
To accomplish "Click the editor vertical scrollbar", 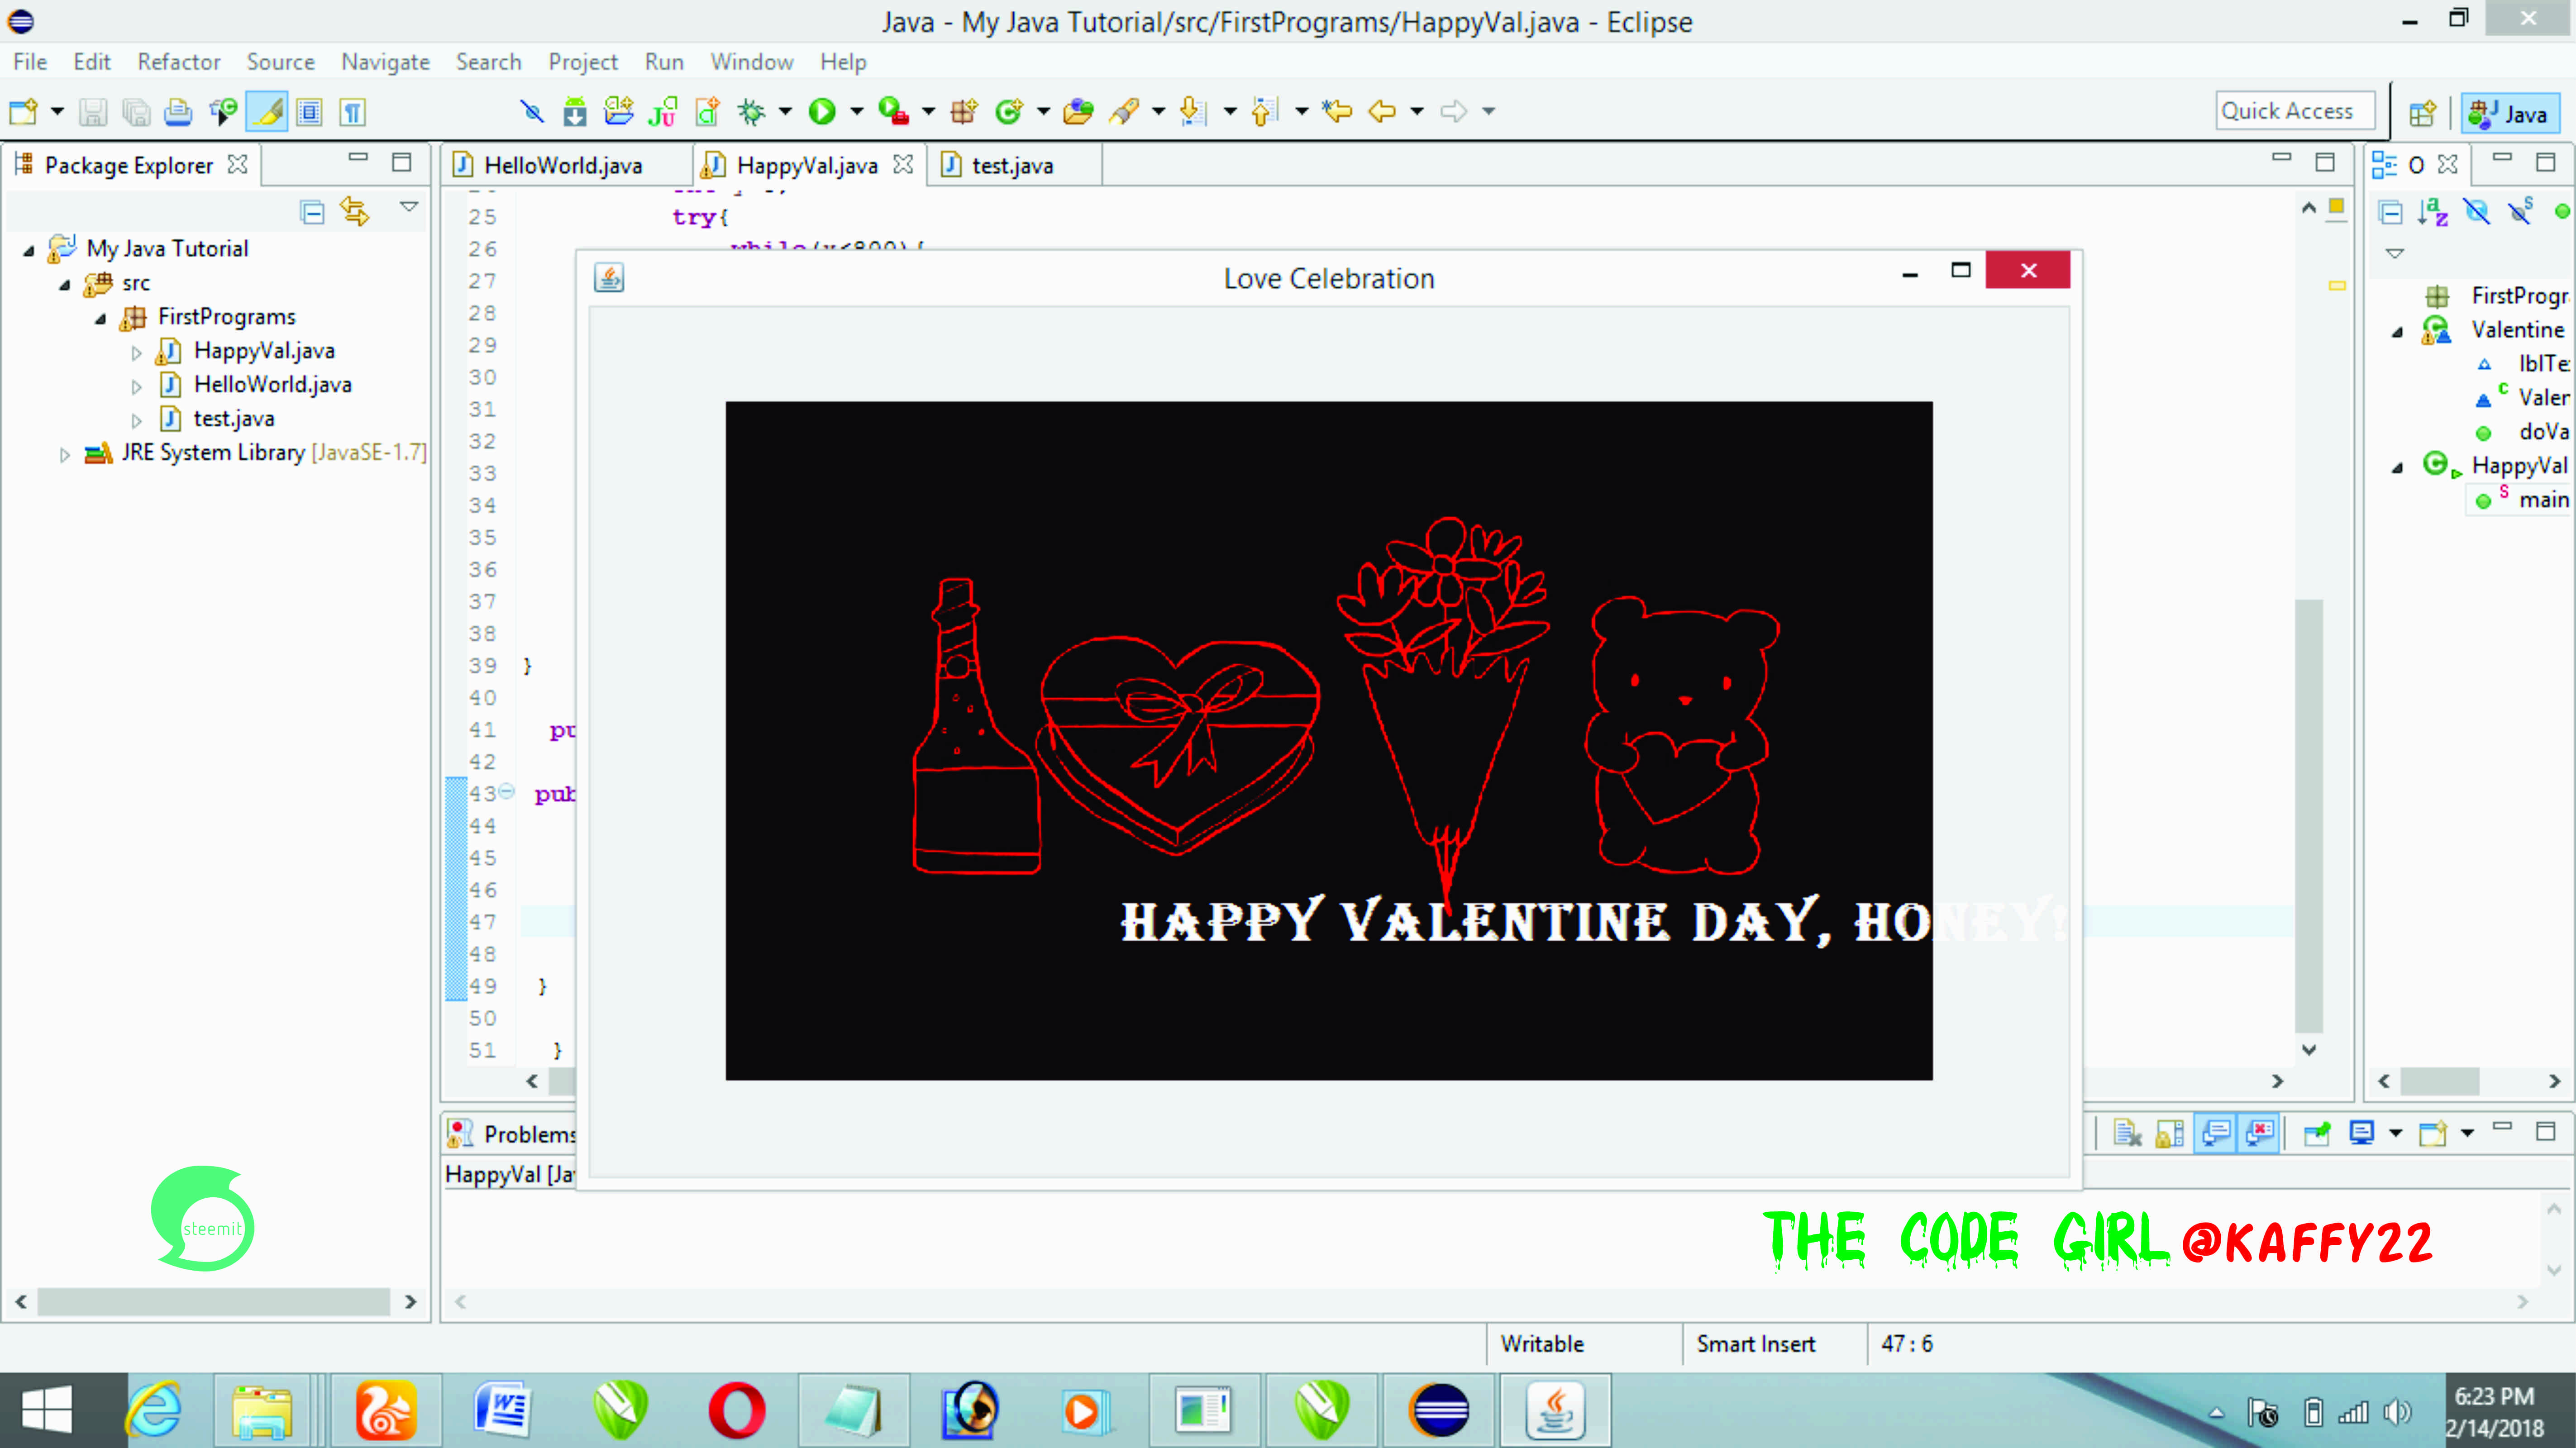I will pyautogui.click(x=2309, y=815).
